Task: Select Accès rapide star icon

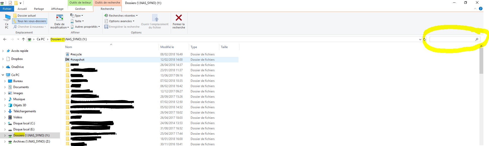Action: point(8,51)
